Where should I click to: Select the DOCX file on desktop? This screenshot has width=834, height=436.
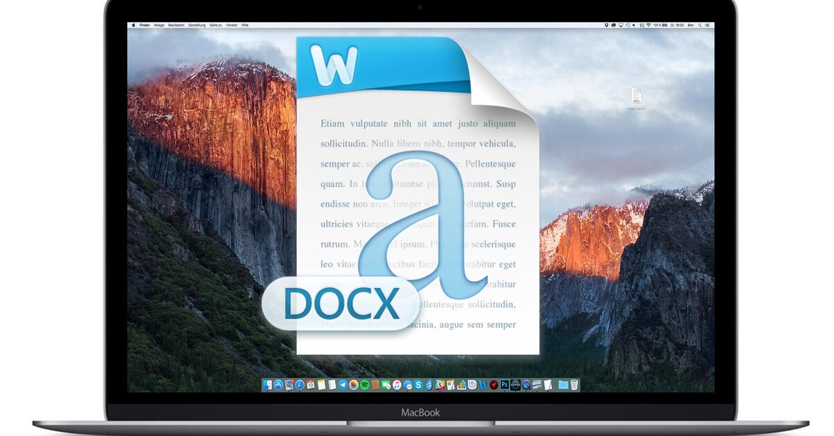point(636,98)
